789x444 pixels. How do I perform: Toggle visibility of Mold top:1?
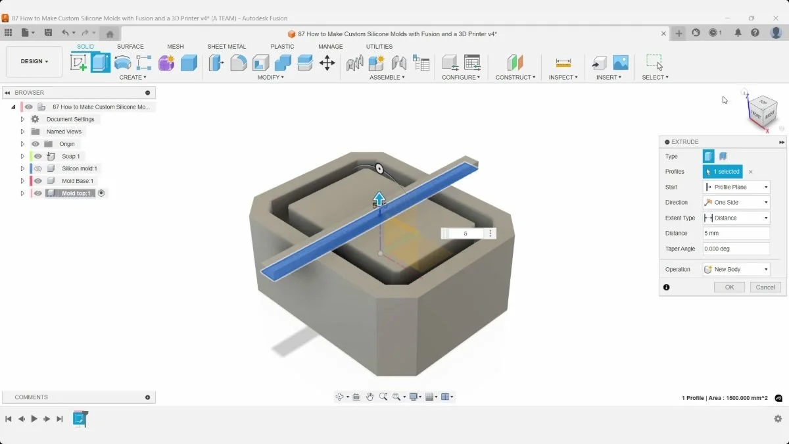[38, 193]
